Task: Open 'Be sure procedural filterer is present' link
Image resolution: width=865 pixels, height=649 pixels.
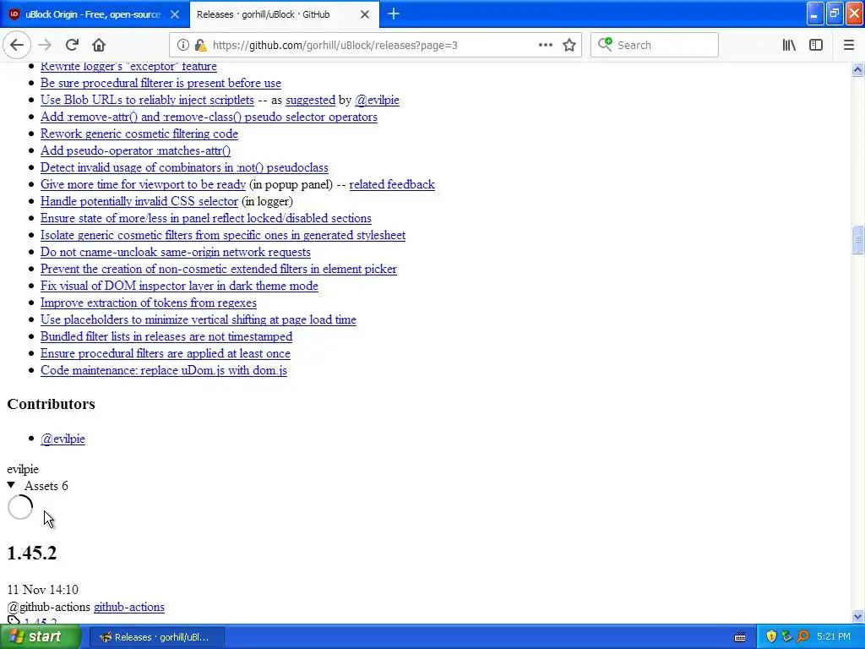Action: tap(160, 83)
